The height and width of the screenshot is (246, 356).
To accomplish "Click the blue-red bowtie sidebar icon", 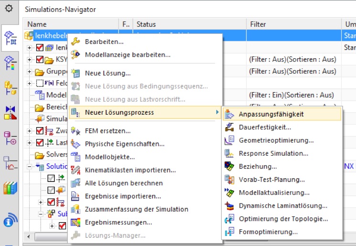I will click(x=10, y=113).
